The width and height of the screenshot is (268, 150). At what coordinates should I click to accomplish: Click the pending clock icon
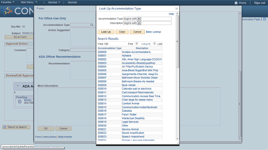pos(20,102)
